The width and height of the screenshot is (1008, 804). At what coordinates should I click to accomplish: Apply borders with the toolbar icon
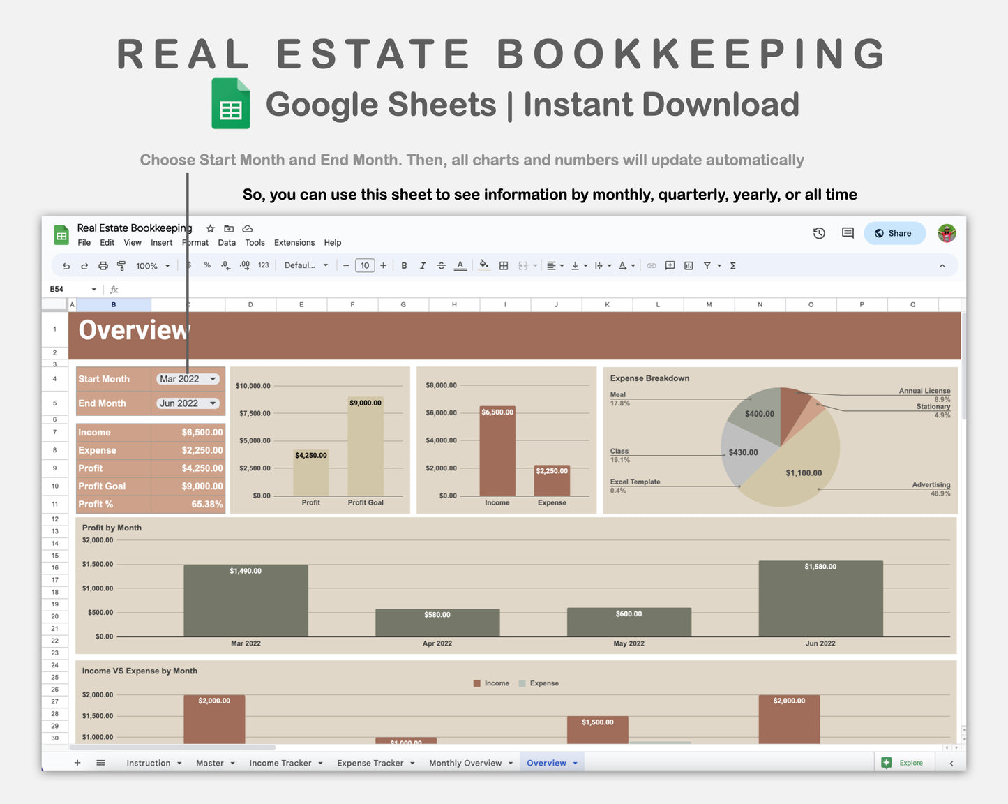coord(504,265)
